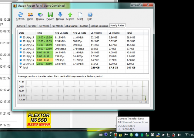Sort by UL Volume column header

click(x=116, y=33)
